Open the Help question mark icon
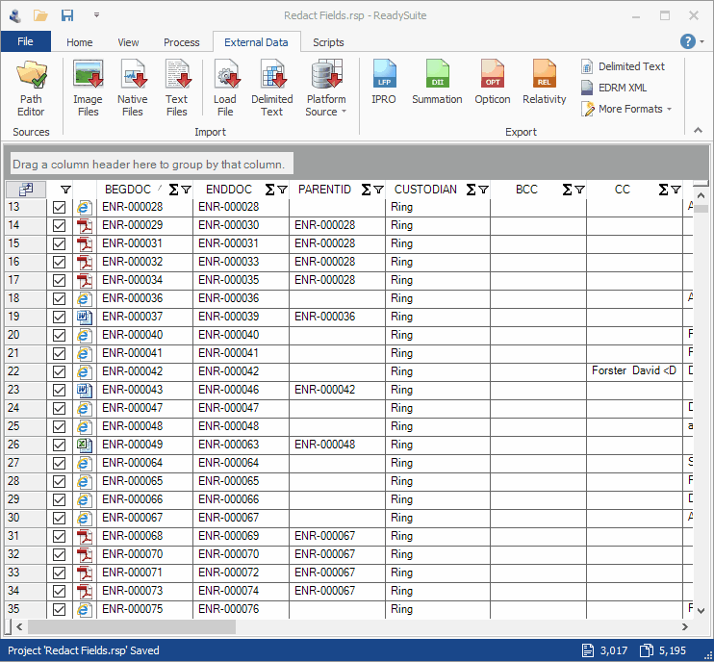714x662 pixels. pyautogui.click(x=688, y=41)
